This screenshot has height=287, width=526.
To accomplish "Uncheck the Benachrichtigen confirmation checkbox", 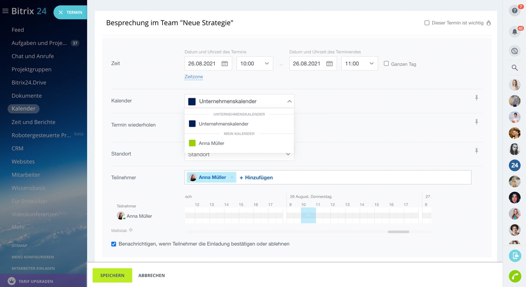I will click(x=114, y=244).
